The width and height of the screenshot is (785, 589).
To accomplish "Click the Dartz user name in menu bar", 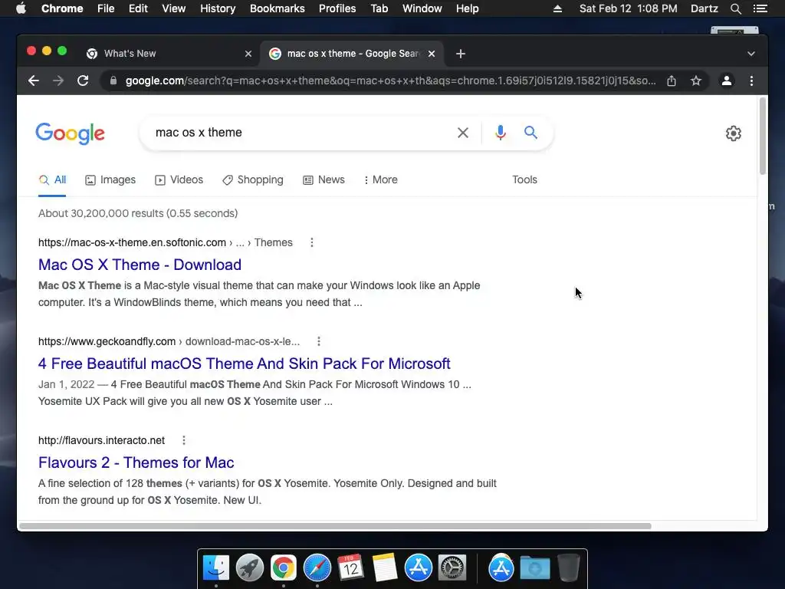I will 704,8.
